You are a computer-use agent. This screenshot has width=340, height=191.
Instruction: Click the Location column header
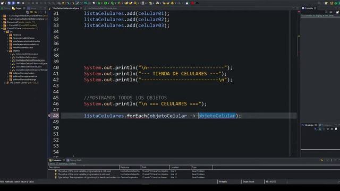180,168
